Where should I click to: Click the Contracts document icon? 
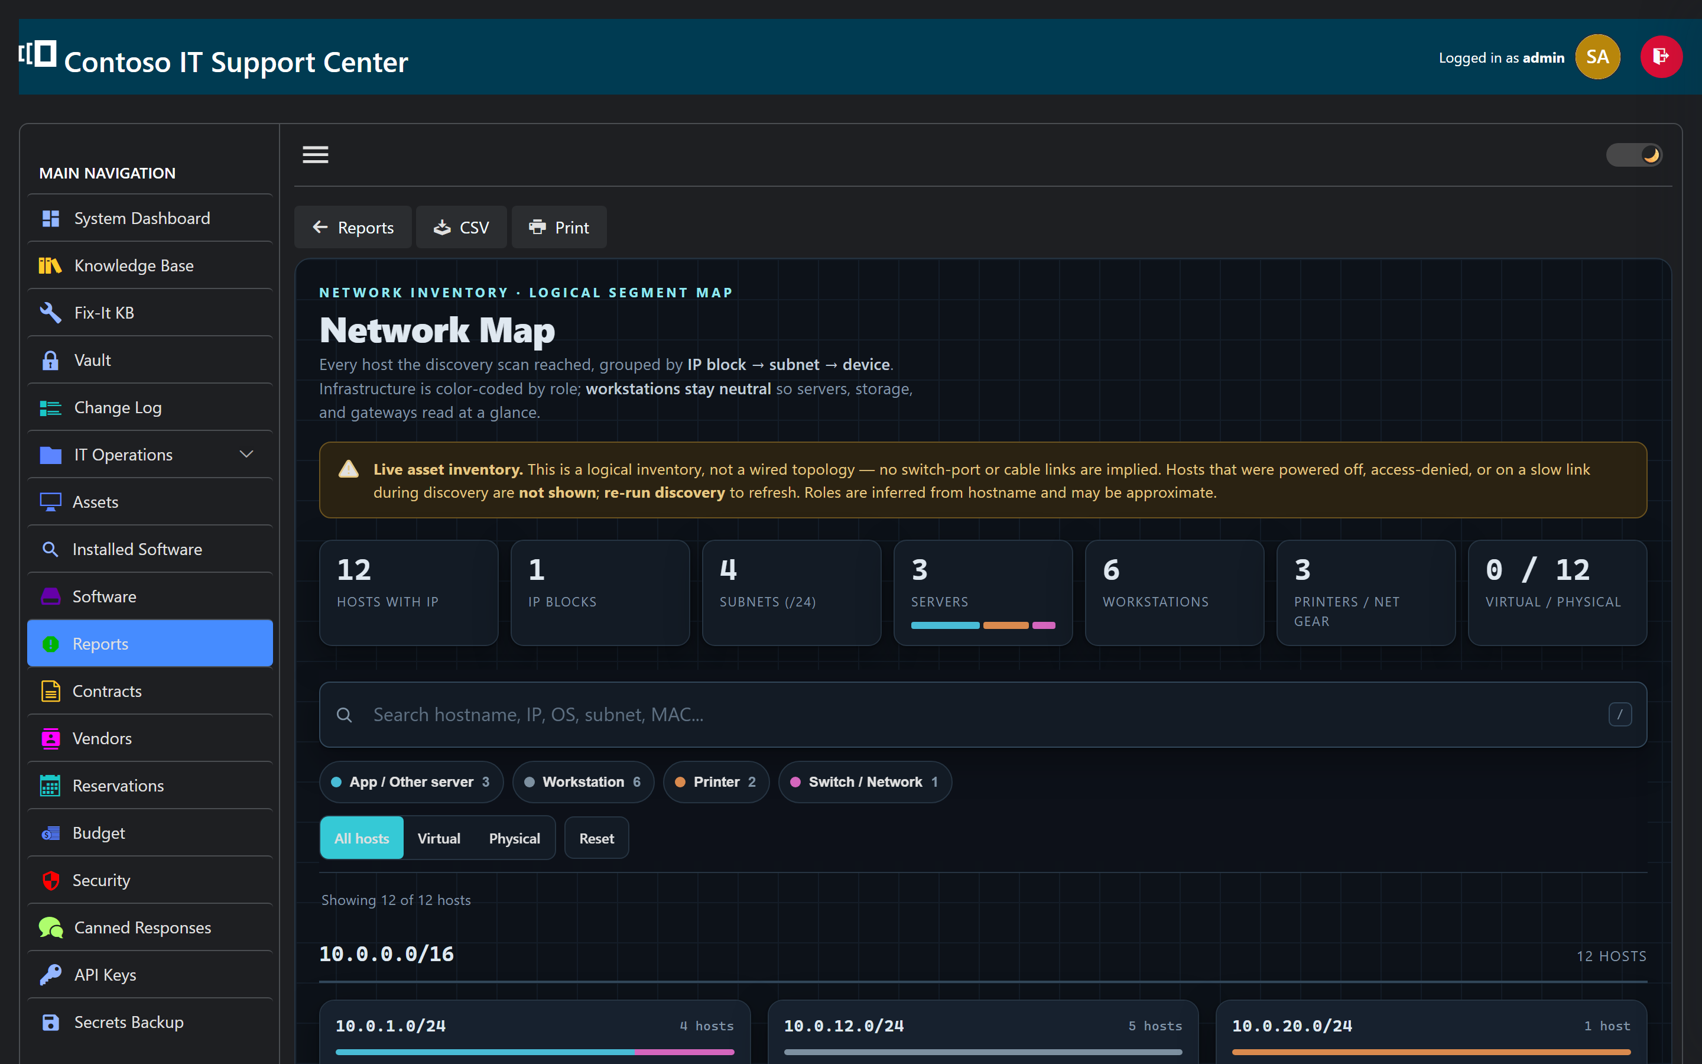click(x=51, y=691)
